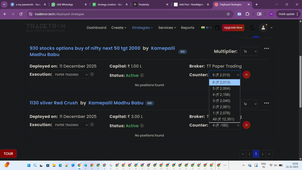Open the browser extensions puzzle icon

247,14
